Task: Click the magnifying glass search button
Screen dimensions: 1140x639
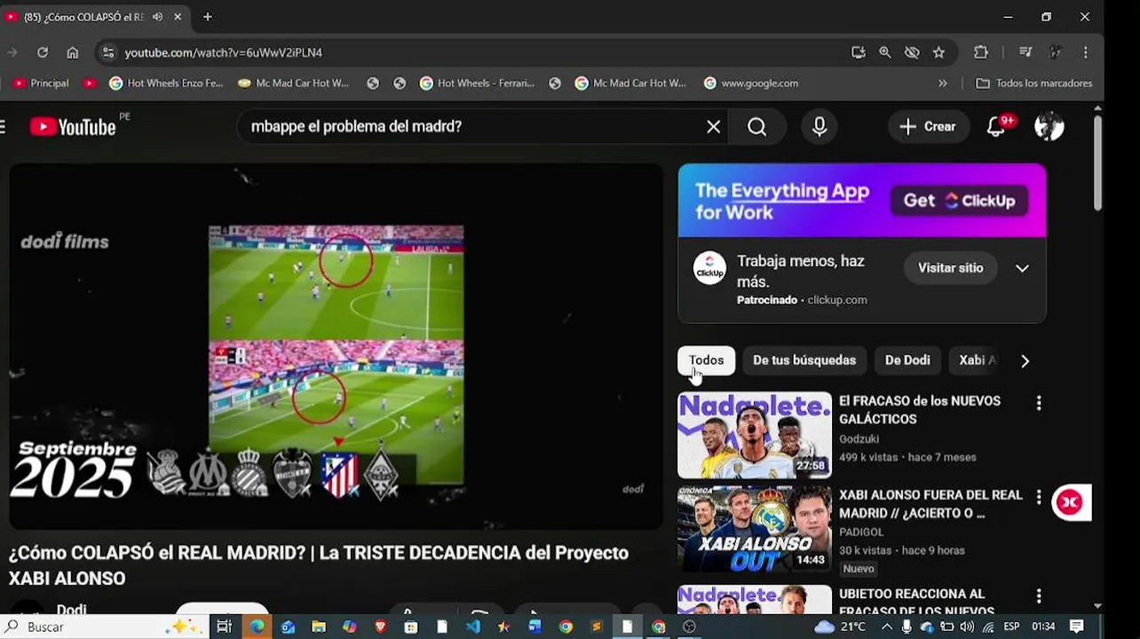Action: (x=756, y=127)
